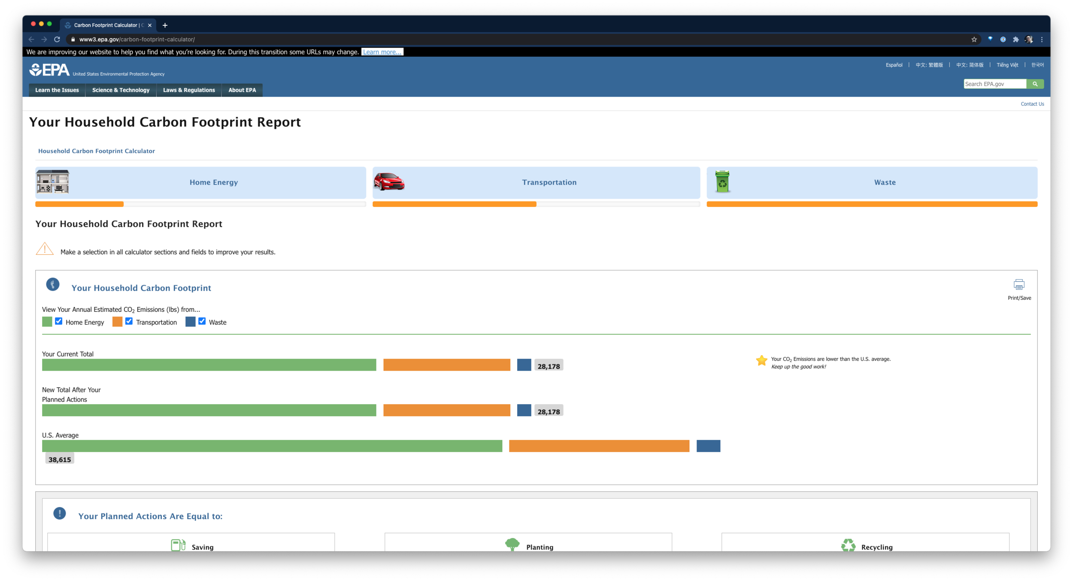
Task: Open the browser extensions puzzle icon
Action: (x=1015, y=40)
